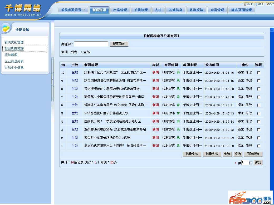The height and width of the screenshot is (205, 274).
Task: Select the checkbox for news ID 6
Action: click(258, 105)
